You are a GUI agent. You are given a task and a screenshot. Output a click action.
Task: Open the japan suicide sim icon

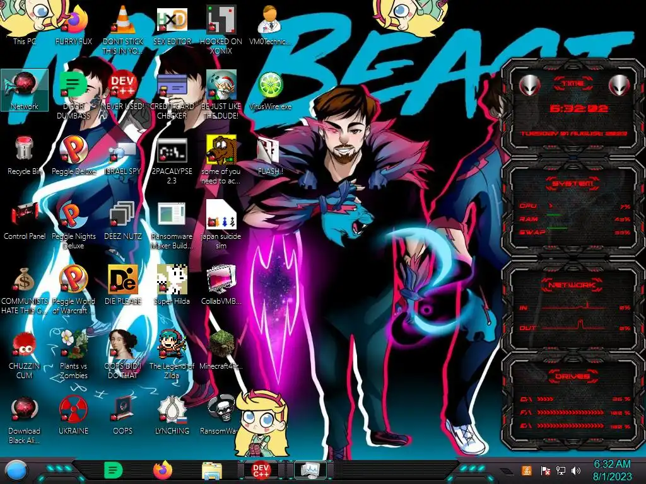click(221, 225)
